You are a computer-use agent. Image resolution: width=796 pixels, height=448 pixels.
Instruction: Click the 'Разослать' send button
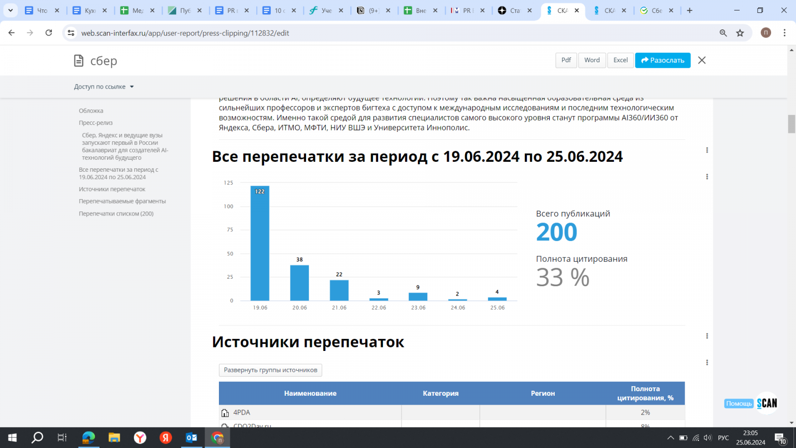point(663,60)
